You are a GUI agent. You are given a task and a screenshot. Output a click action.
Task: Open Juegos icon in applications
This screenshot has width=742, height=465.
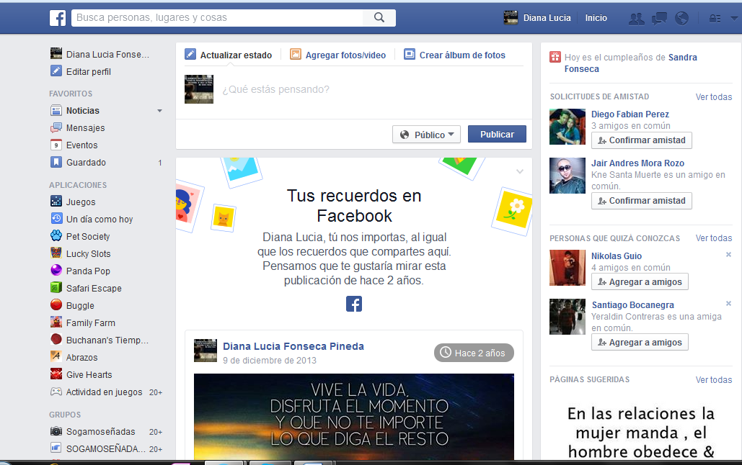point(56,201)
